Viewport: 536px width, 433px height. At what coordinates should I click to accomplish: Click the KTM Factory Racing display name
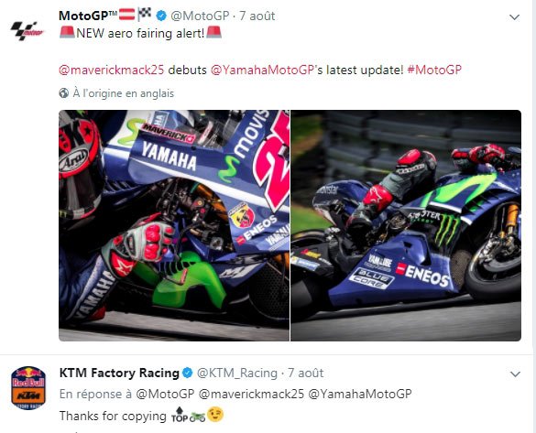119,373
